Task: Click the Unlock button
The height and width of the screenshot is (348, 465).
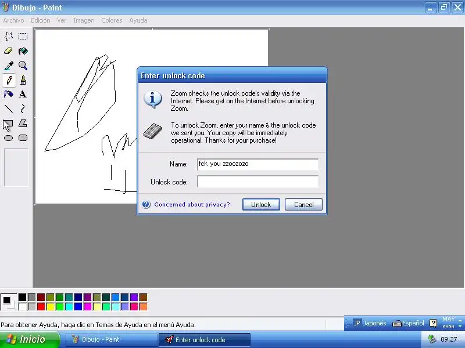Action: click(261, 205)
